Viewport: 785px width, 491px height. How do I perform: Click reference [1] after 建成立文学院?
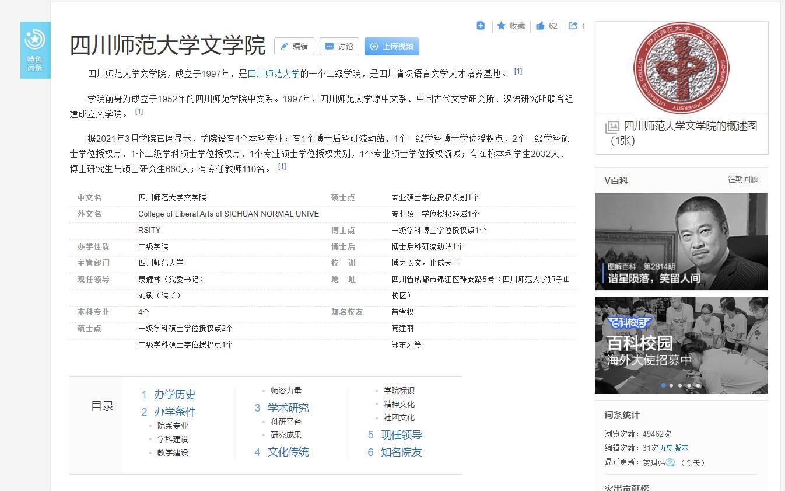[x=139, y=112]
